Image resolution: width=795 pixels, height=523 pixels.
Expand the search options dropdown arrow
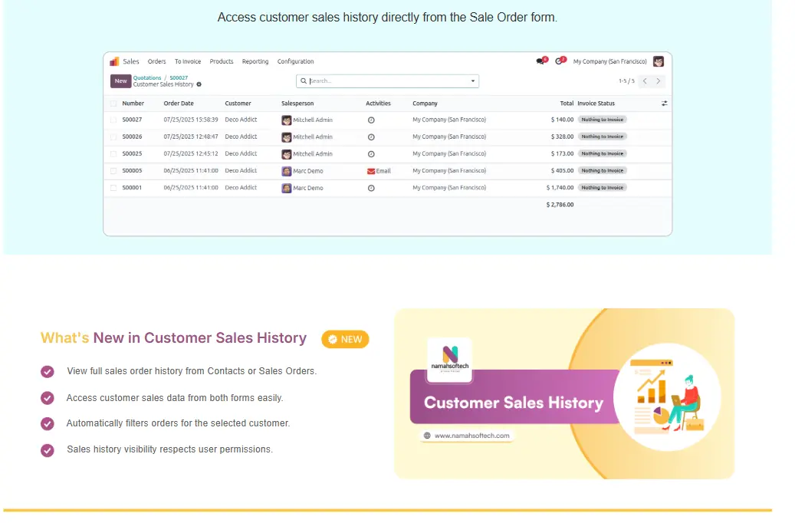click(472, 81)
